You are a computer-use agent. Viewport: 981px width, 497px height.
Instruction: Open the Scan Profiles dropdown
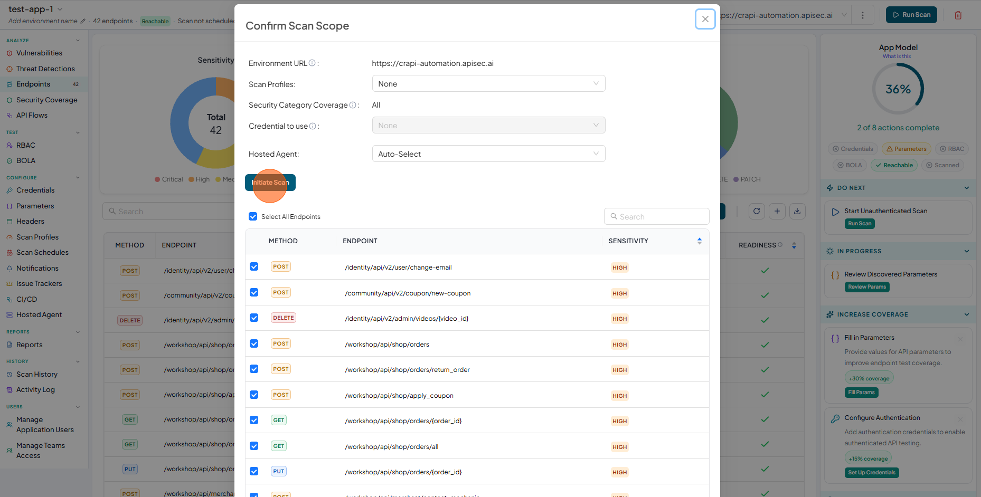pos(488,84)
